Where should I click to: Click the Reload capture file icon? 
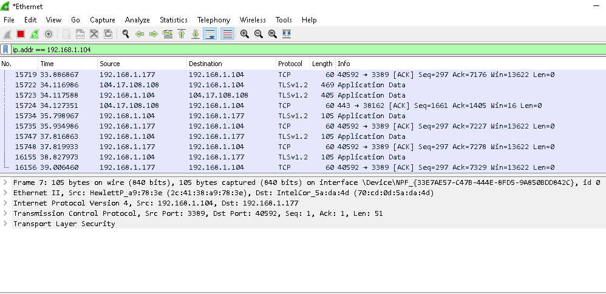click(108, 34)
